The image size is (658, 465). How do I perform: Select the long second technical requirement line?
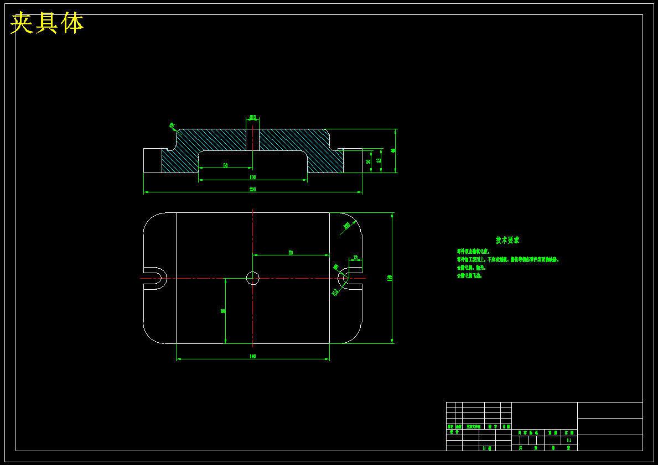tap(508, 259)
